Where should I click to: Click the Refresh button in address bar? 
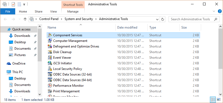coord(163,19)
